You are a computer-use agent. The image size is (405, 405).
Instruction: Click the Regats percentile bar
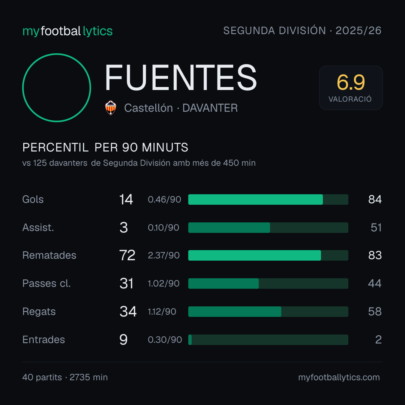(x=268, y=312)
